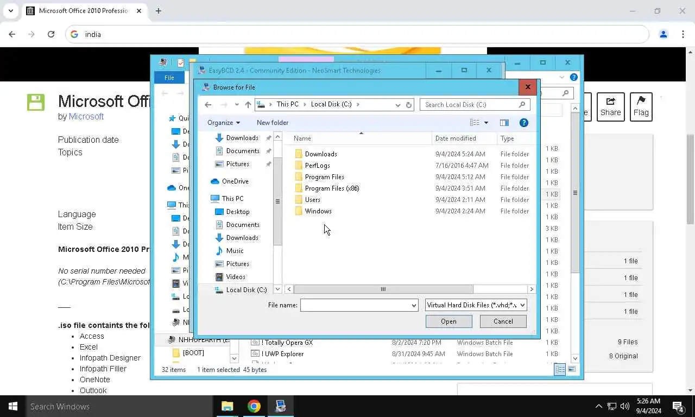
Task: Click the Chrome icon on the taskbar
Action: point(254,406)
